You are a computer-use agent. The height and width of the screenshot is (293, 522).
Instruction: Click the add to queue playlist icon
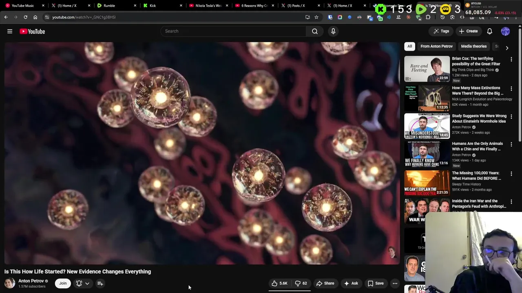[x=100, y=283]
